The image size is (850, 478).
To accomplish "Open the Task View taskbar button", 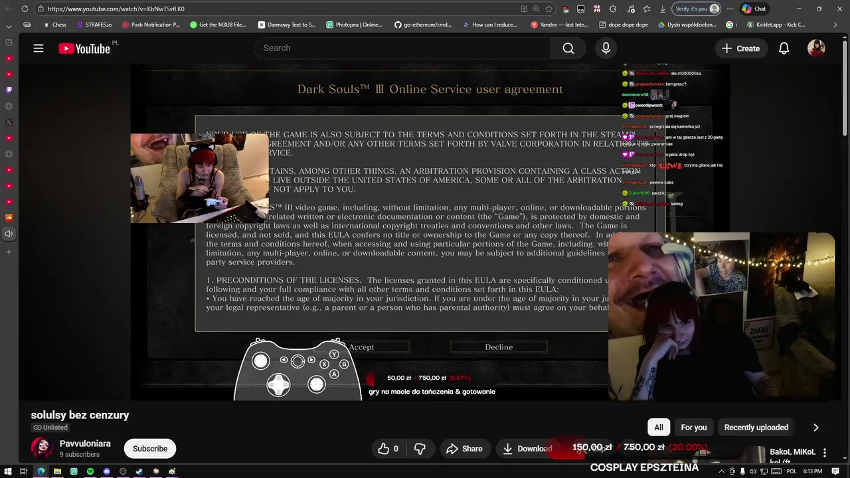I will point(23,471).
